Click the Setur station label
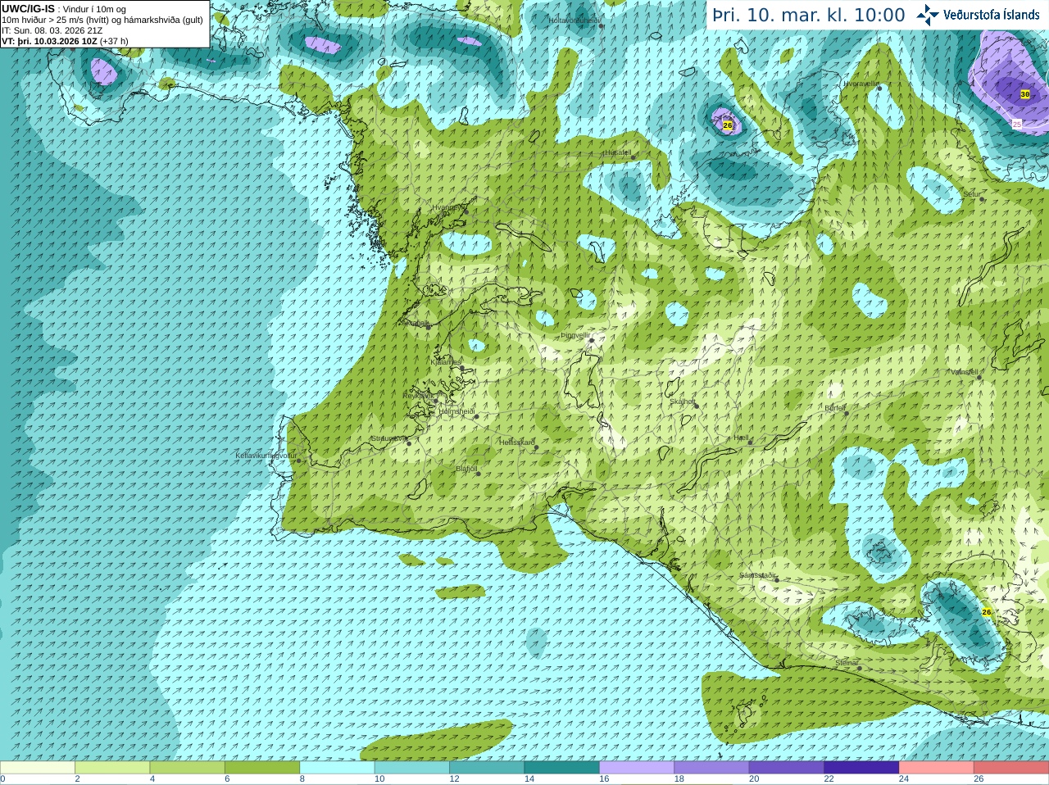The width and height of the screenshot is (1049, 785). tap(972, 194)
